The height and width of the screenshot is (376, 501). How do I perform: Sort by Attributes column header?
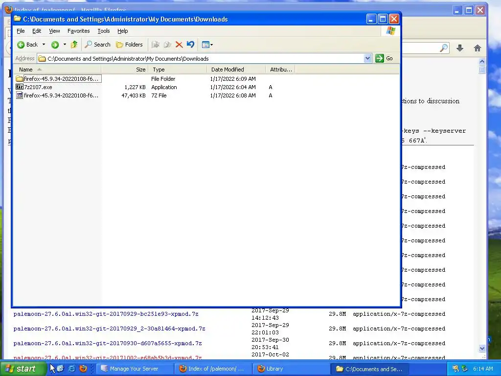click(280, 70)
